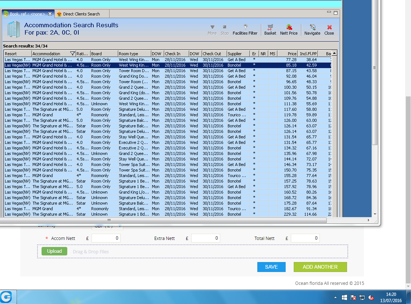
Task: Select the Executive 2 Q... row at 134.32
Action: (168, 148)
